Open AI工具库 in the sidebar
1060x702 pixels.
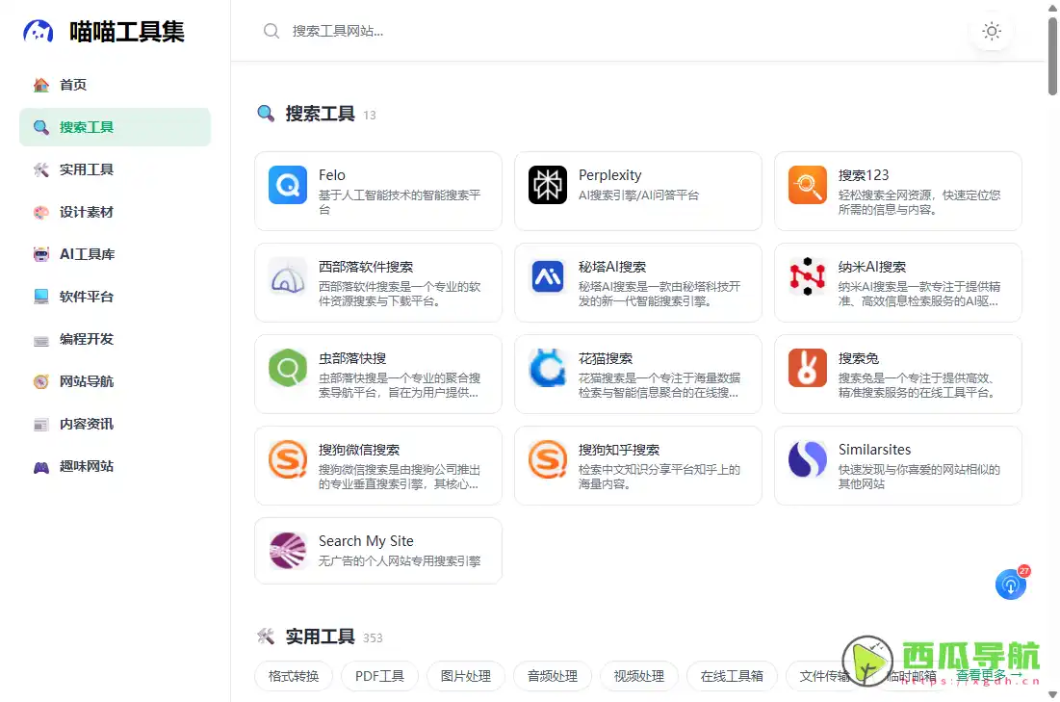(115, 254)
